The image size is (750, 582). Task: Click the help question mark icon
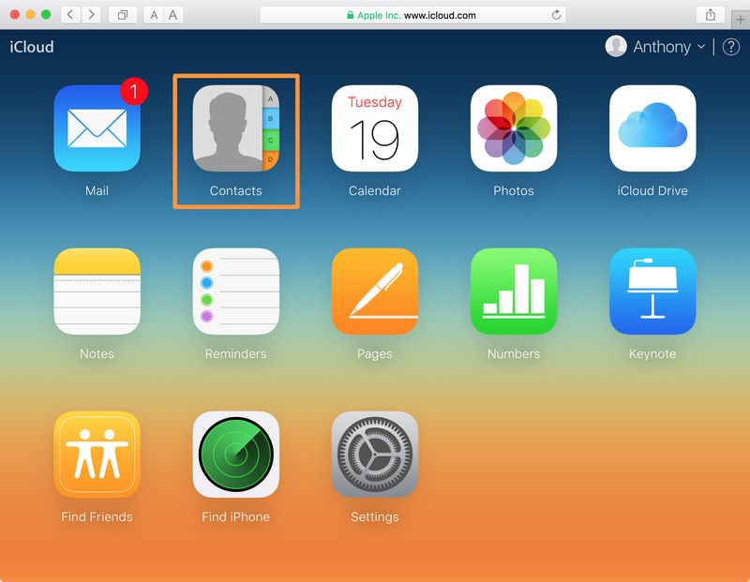click(731, 47)
